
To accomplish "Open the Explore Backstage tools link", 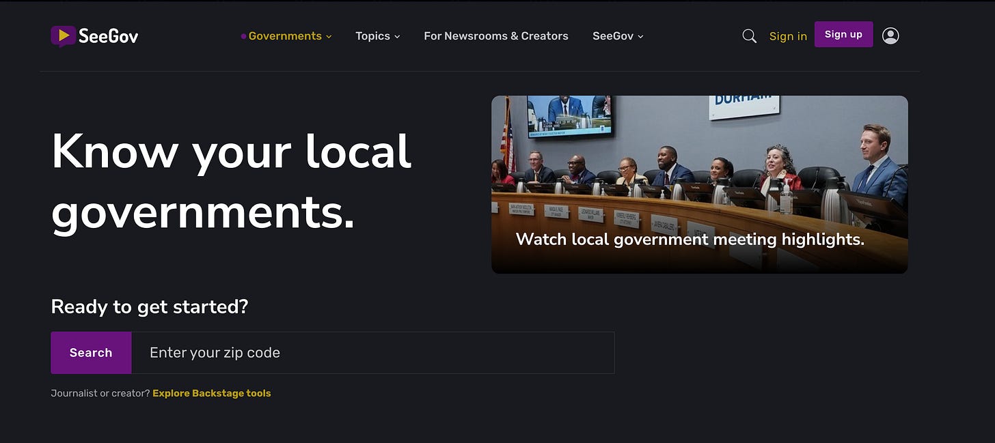I will tap(212, 393).
